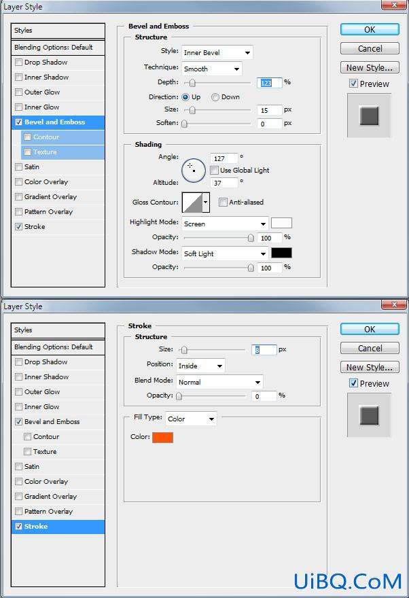Enable Use Global Light checkbox
Screen dimensions: 409x598
[x=214, y=170]
